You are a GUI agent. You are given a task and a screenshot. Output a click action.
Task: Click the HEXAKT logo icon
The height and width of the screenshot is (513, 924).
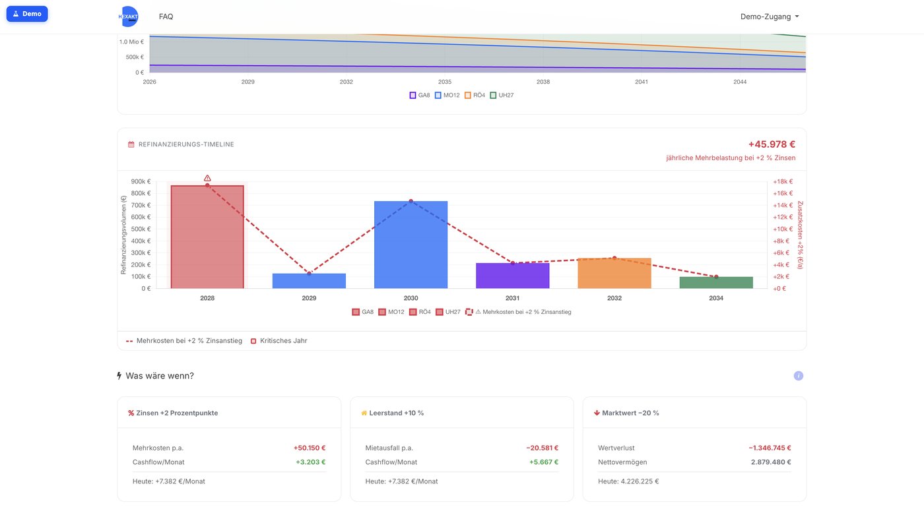[128, 16]
